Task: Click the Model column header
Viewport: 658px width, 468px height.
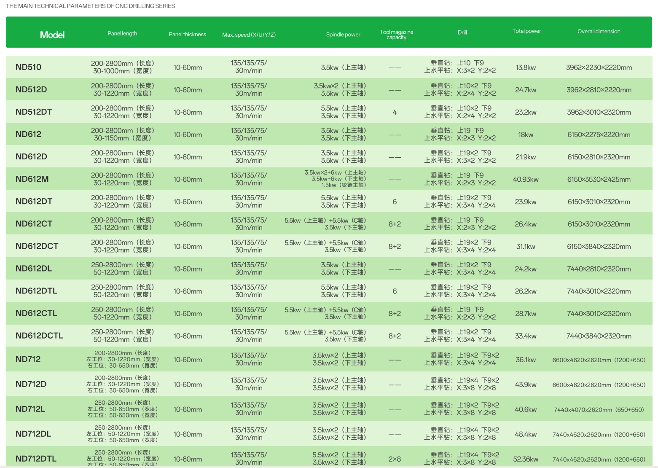Action: [x=52, y=35]
